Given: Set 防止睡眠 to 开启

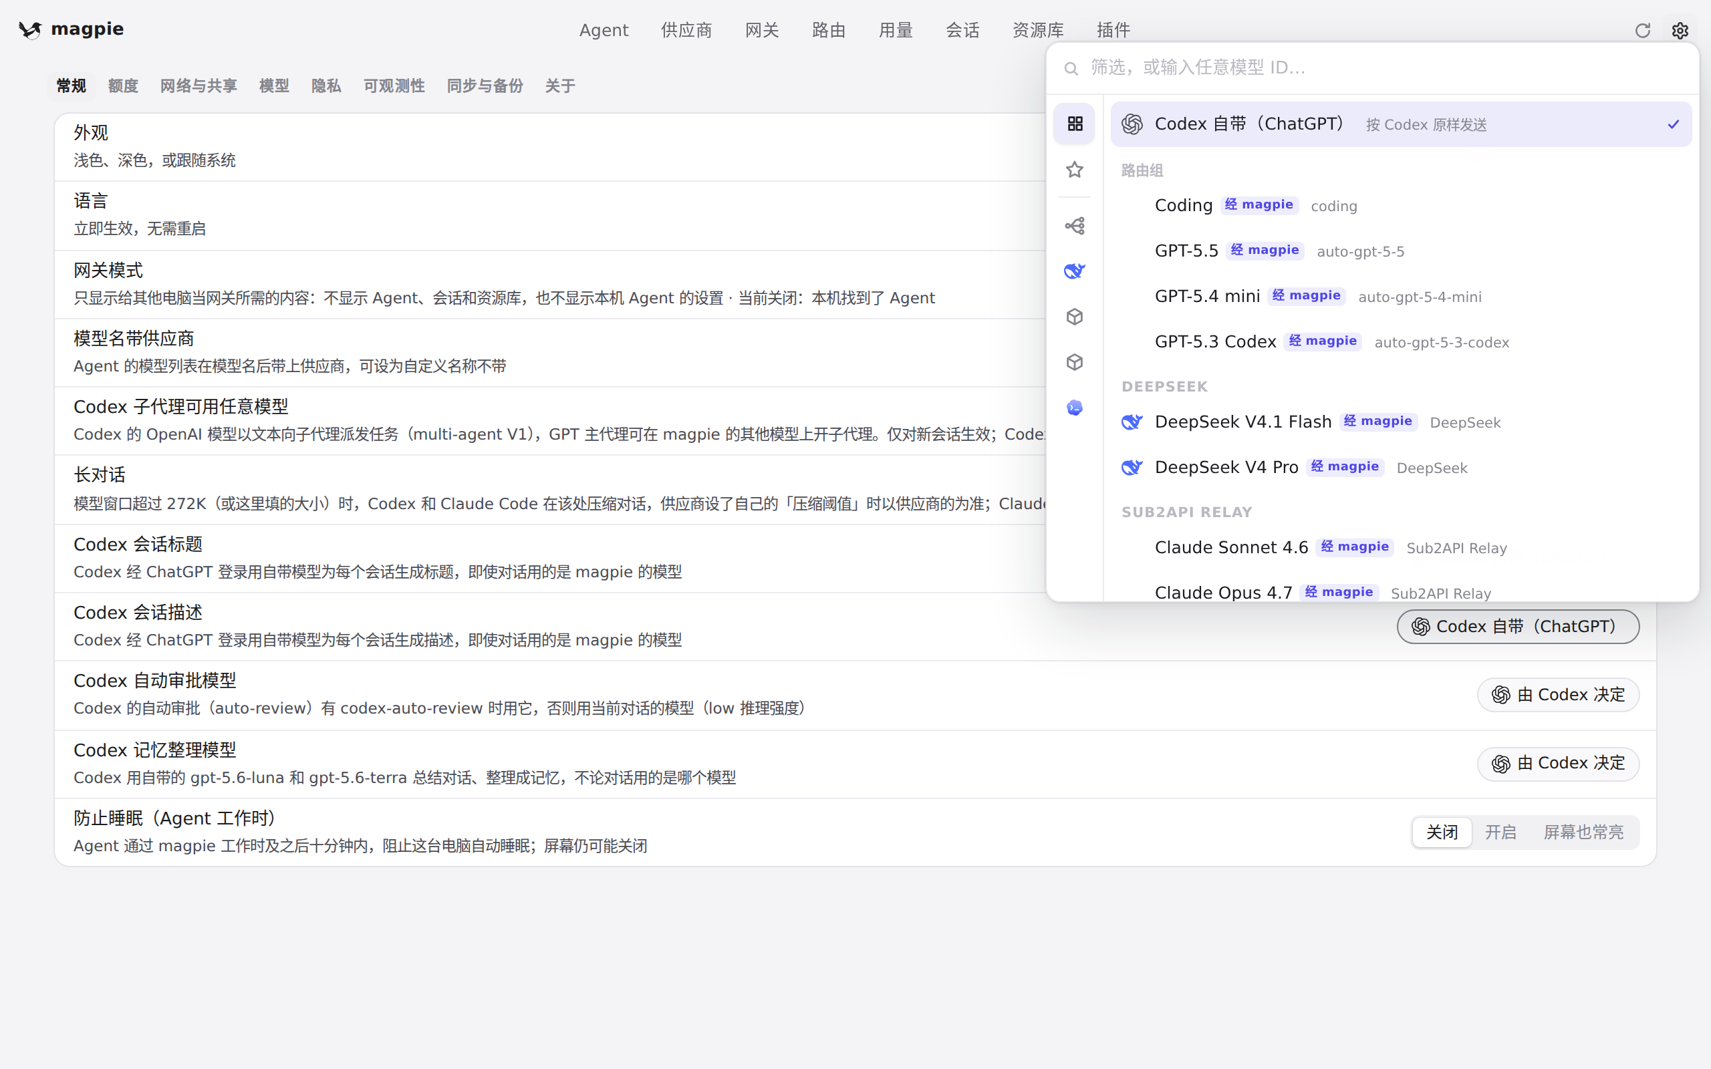Looking at the screenshot, I should [1500, 832].
